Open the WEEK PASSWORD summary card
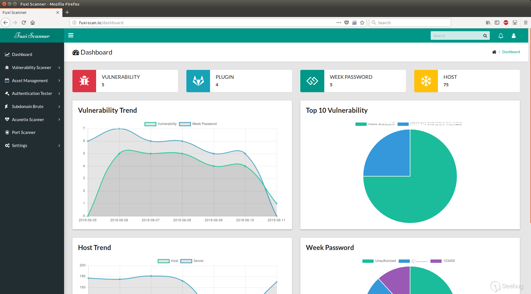531x294 pixels. 353,81
